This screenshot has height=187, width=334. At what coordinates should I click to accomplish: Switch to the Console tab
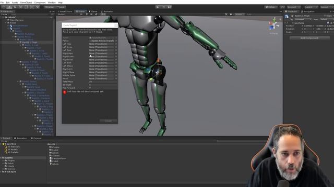(x=36, y=138)
